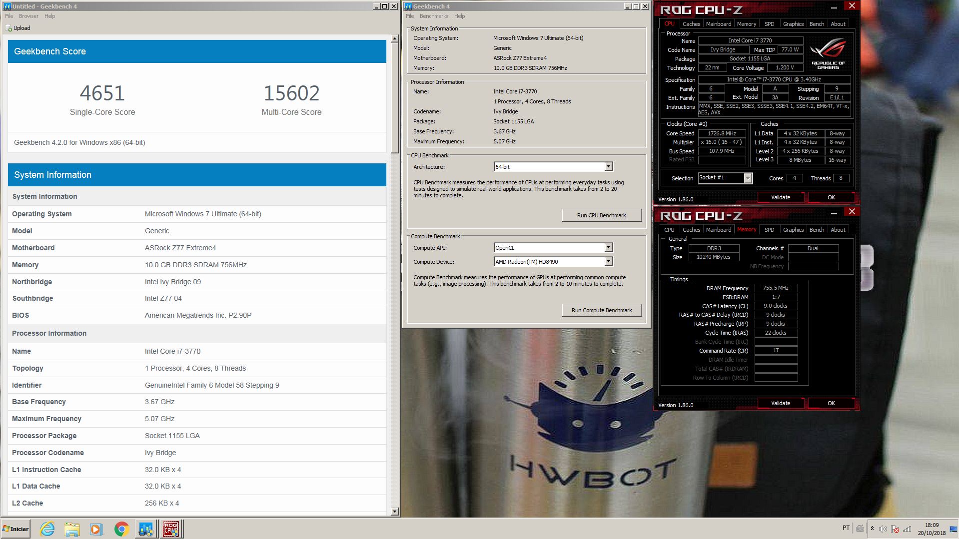
Task: Click the 18:09 system clock
Action: 932,525
